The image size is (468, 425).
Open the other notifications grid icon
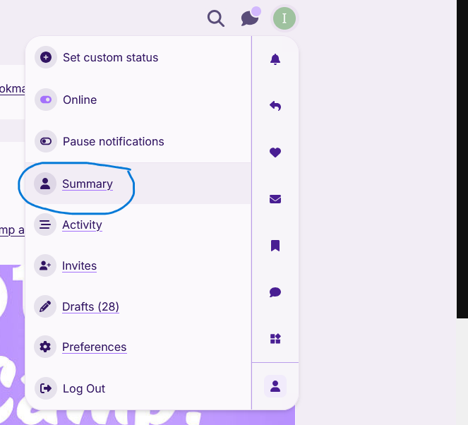pyautogui.click(x=275, y=339)
